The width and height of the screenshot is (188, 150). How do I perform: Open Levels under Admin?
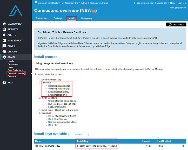(11, 61)
